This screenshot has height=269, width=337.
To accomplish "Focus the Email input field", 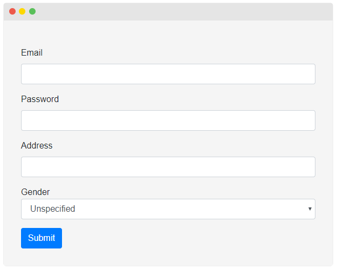I will [168, 74].
